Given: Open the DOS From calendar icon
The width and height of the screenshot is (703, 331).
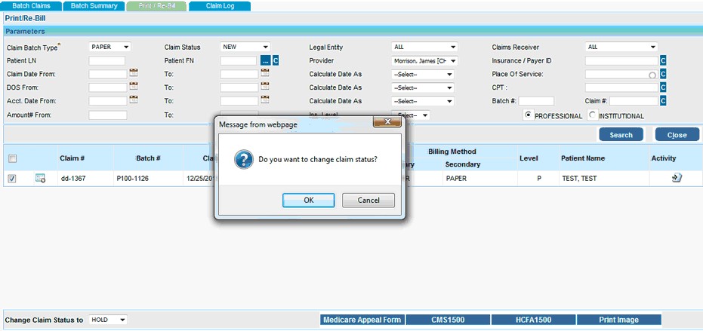Looking at the screenshot, I should [134, 87].
